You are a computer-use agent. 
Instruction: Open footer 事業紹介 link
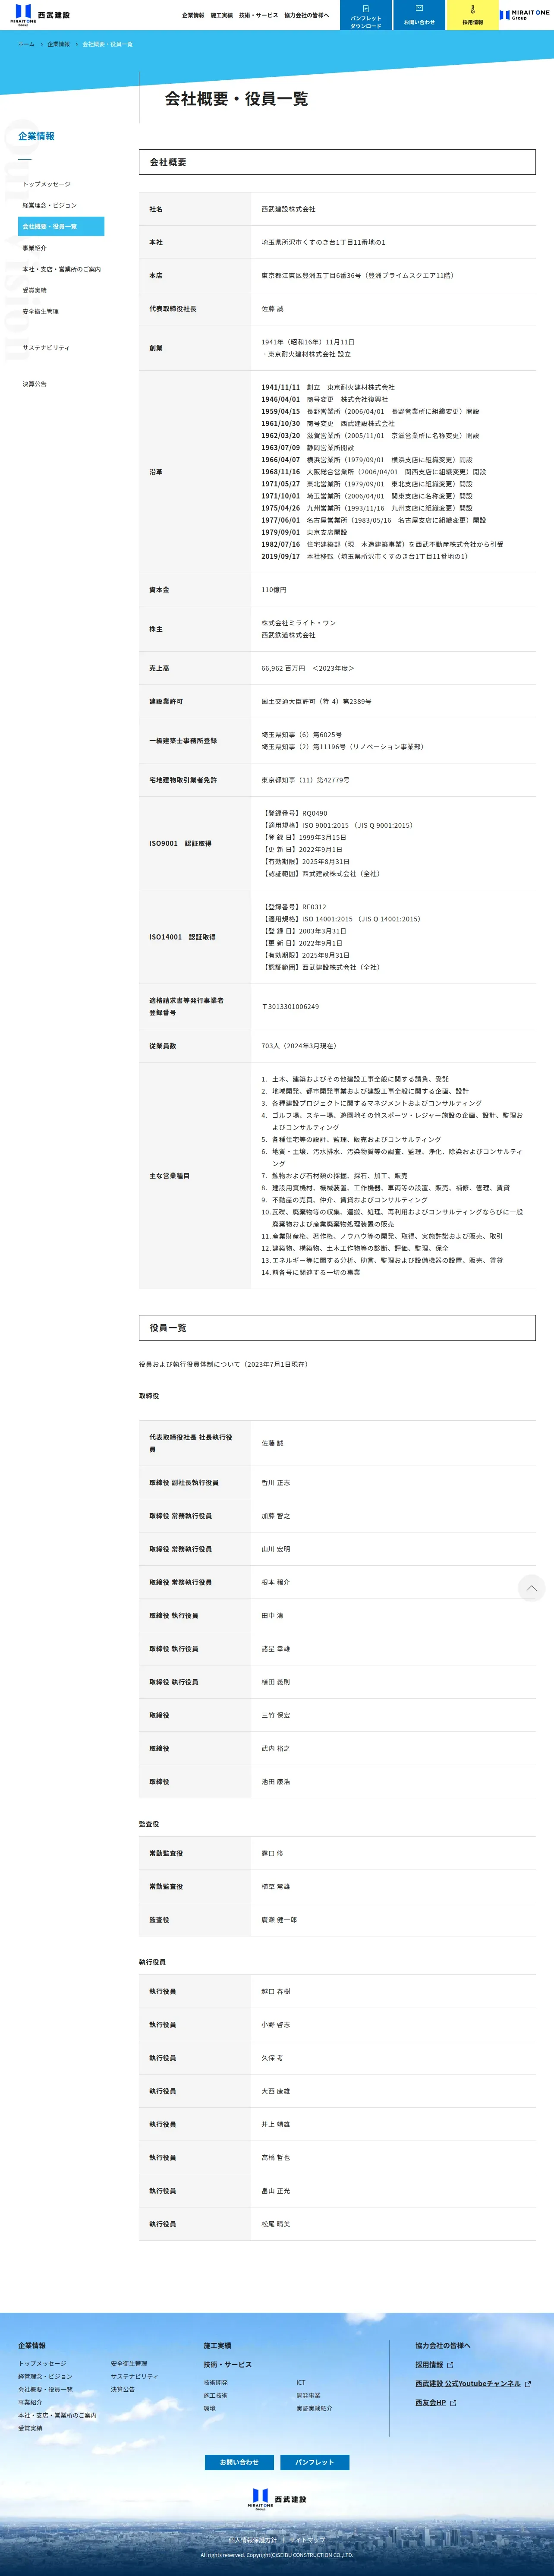click(30, 2402)
